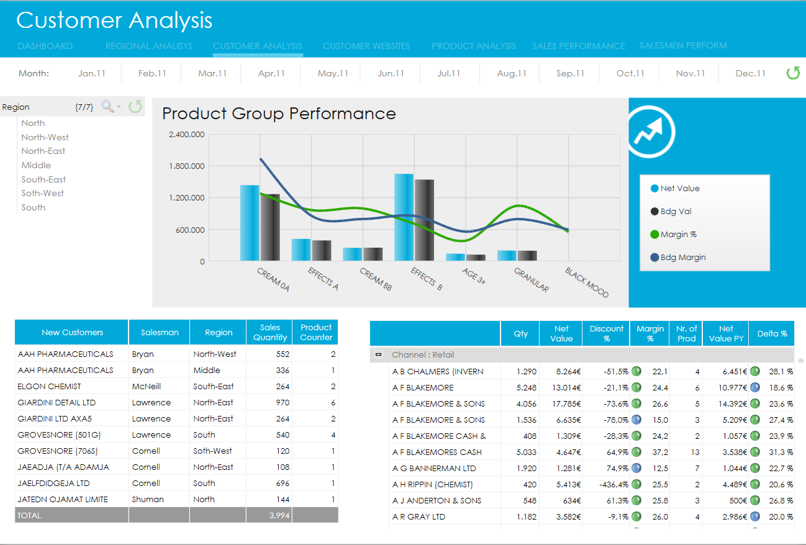Reset the month selection with the green refresh icon
The width and height of the screenshot is (806, 545).
click(x=793, y=73)
